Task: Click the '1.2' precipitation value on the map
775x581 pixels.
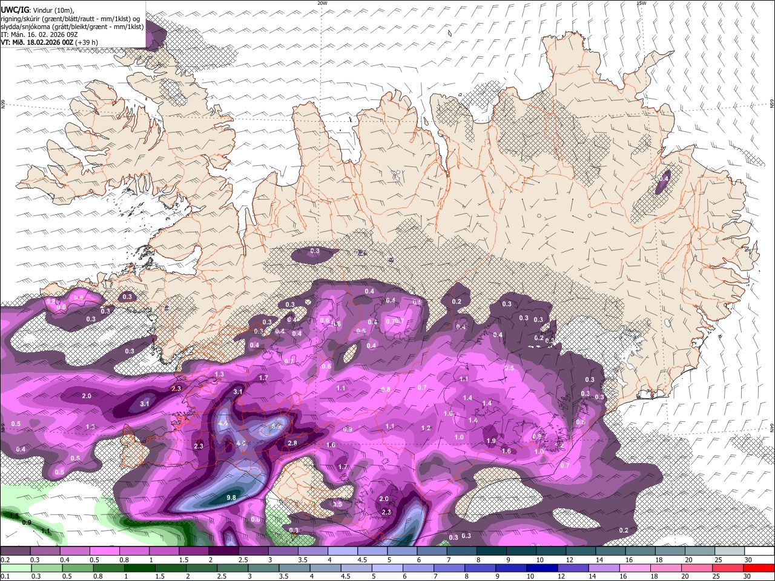Action: click(x=426, y=428)
